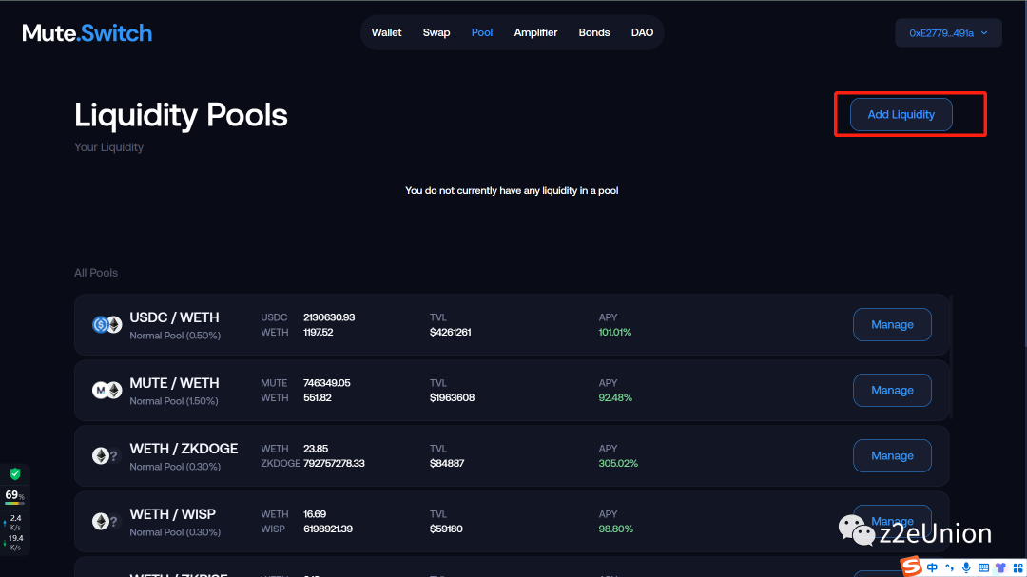1027x577 pixels.
Task: Toggle the punctuation mode in IME bar
Action: click(x=949, y=567)
